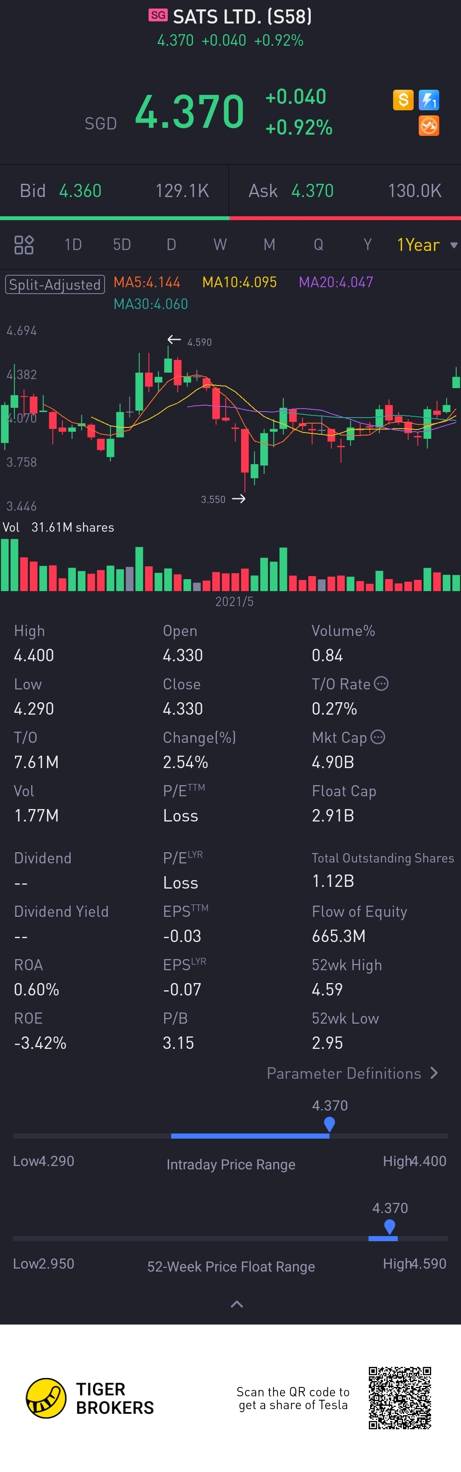This screenshot has height=1472, width=461.
Task: Switch to daily D chart tab
Action: point(171,244)
